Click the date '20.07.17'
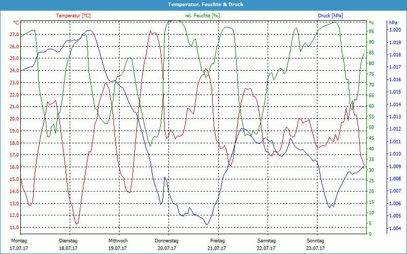407x254 pixels. [167, 248]
